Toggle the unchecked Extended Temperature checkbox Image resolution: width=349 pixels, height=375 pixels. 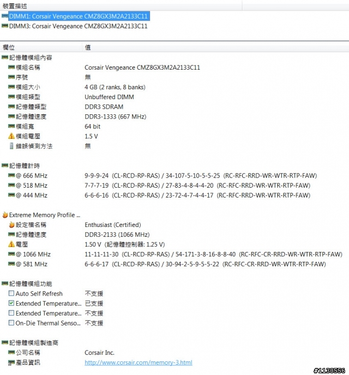[x=11, y=313]
